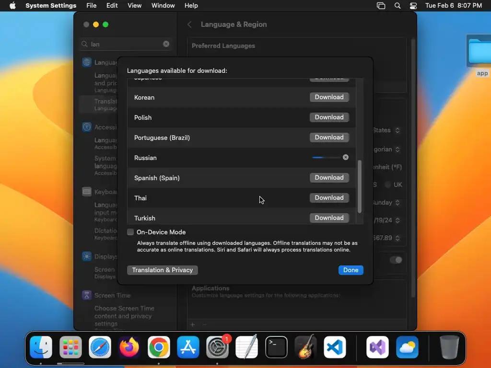Click the Russian download progress bar

(x=326, y=157)
